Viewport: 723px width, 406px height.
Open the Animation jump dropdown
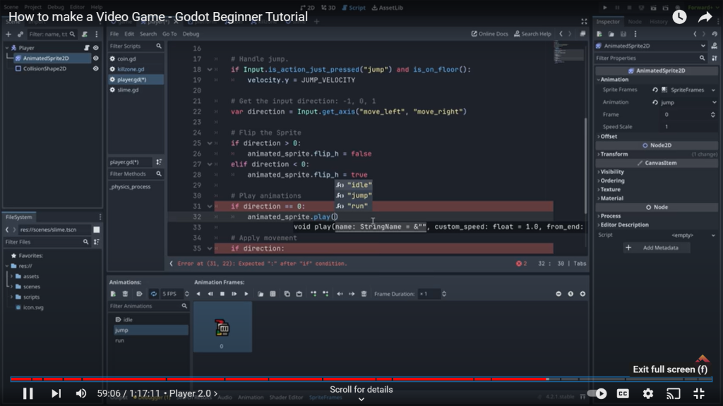683,102
